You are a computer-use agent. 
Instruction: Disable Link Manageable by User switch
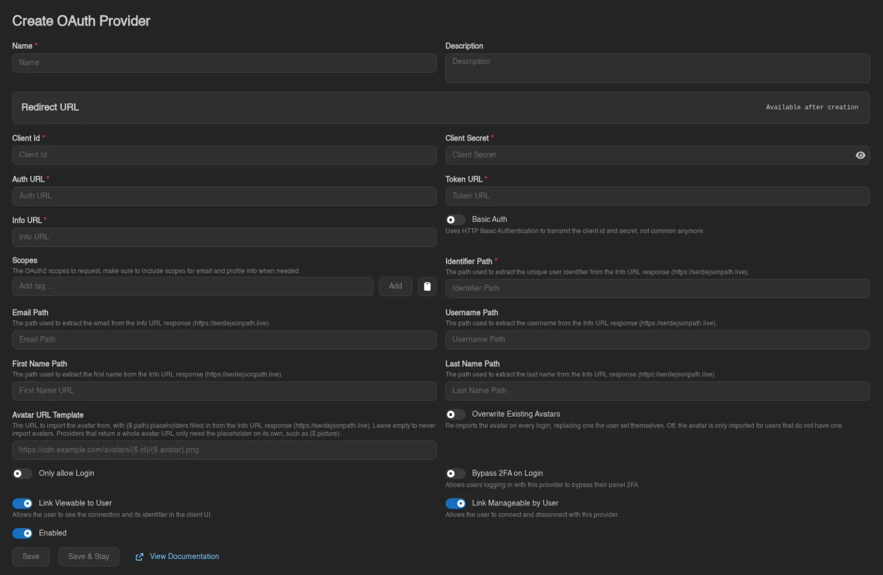tap(455, 503)
